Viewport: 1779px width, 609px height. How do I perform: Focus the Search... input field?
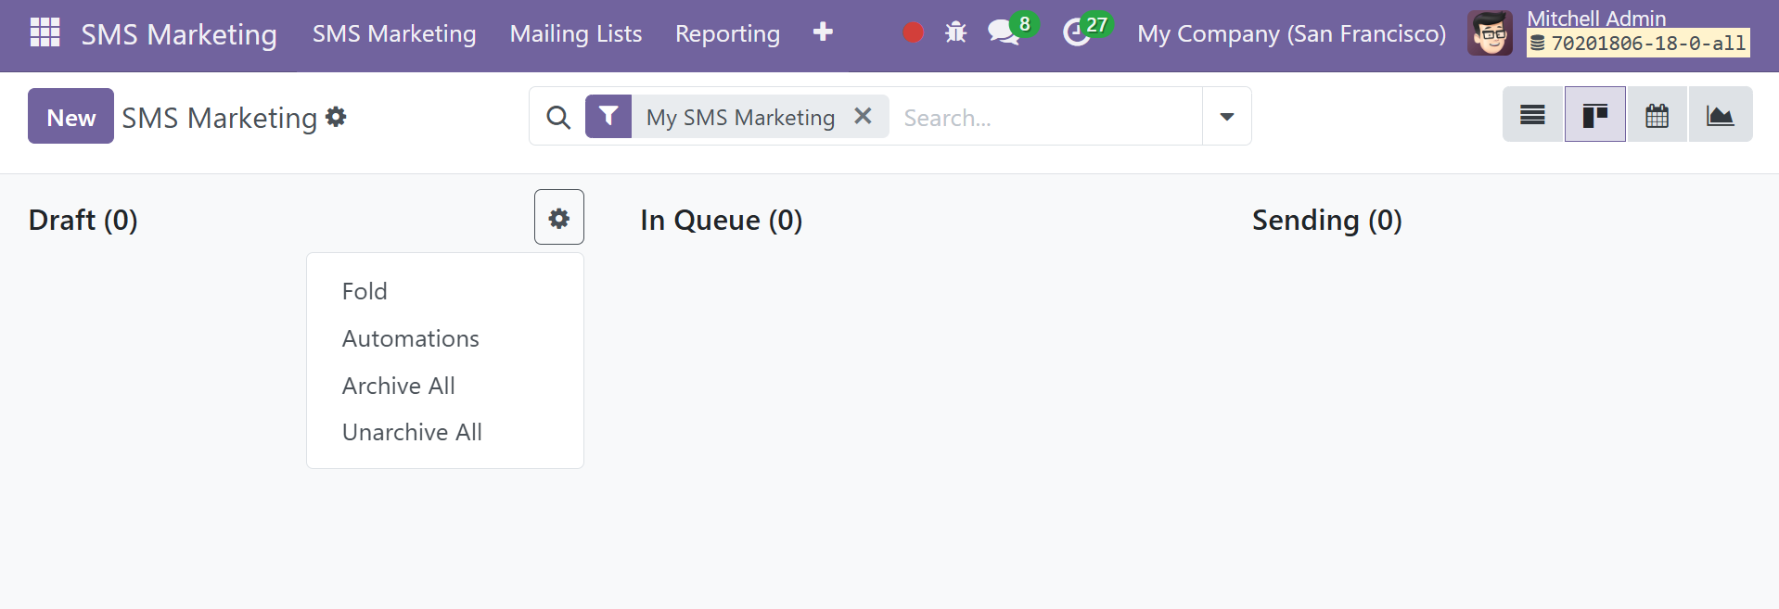point(1048,118)
